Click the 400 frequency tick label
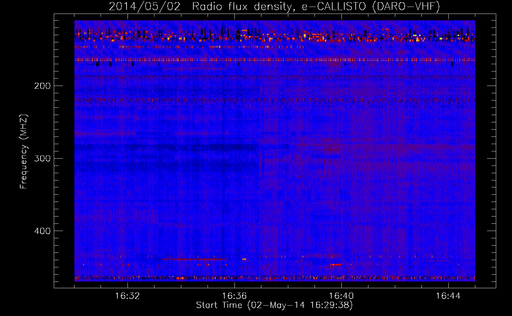The height and width of the screenshot is (316, 512). [42, 231]
